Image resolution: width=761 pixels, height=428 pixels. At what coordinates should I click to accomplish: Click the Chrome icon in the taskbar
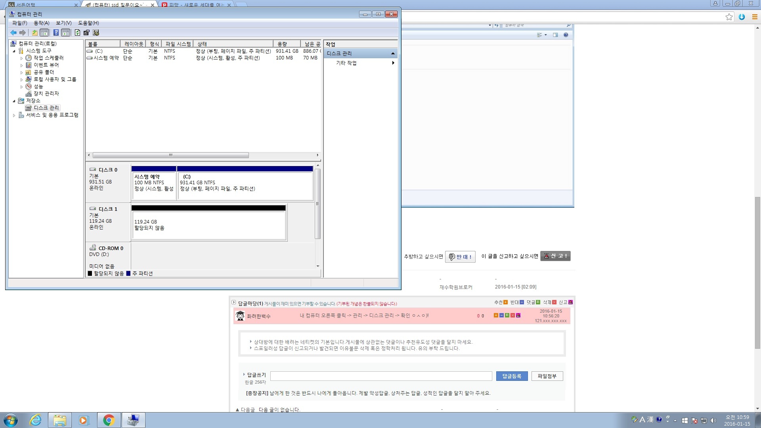(109, 420)
